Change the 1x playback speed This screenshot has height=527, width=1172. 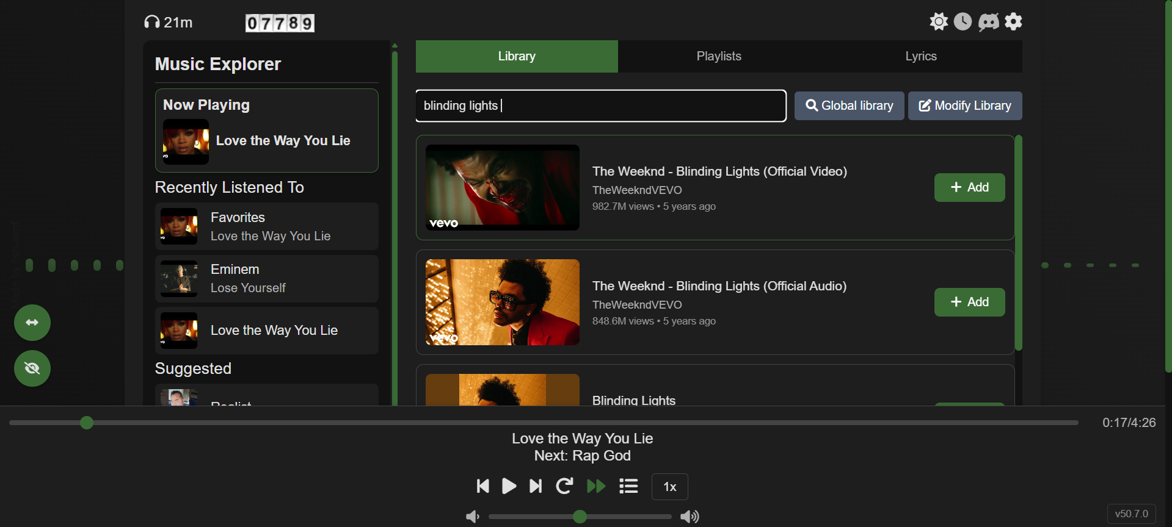[x=670, y=487]
